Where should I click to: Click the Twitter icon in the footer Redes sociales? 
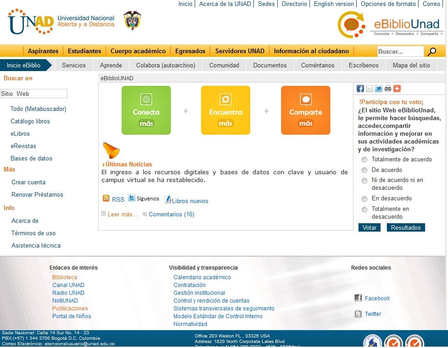[x=358, y=314]
